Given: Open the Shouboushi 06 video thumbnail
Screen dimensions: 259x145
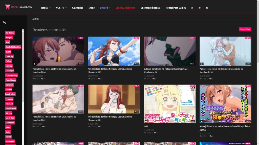Looking at the screenshot, I should click(x=58, y=51).
